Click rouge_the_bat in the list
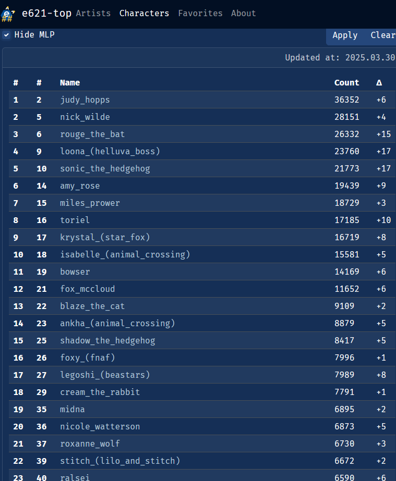Screen dimensions: 396x481 tap(92, 134)
